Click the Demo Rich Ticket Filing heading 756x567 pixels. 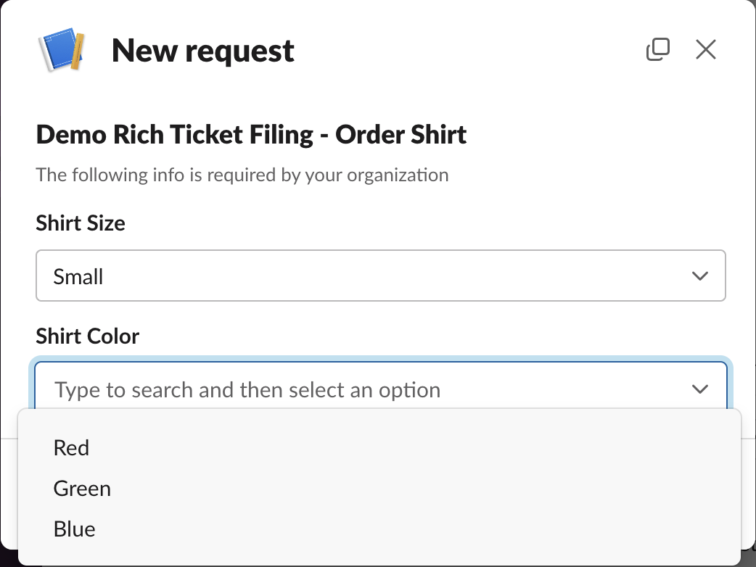pyautogui.click(x=251, y=135)
